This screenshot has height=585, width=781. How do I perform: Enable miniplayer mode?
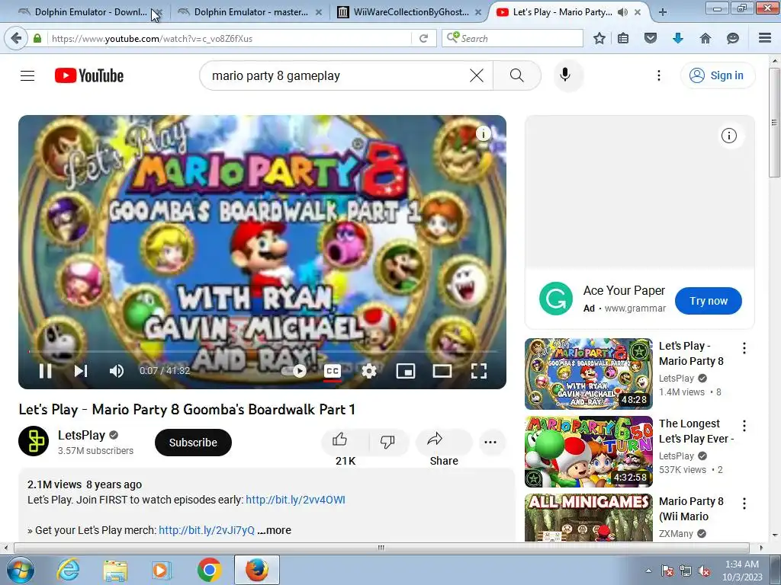coord(406,371)
